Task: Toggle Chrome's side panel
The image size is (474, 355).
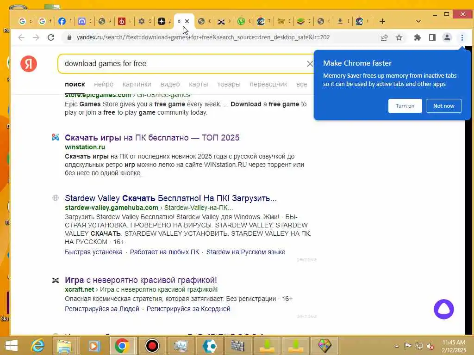Action: pos(432,37)
